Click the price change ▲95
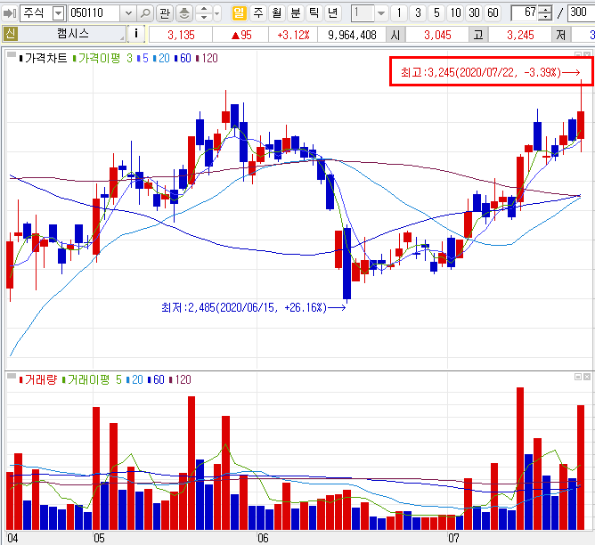 pos(241,36)
